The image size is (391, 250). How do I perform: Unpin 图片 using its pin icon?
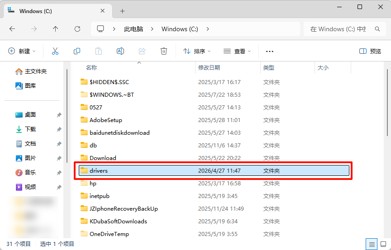coord(59,158)
